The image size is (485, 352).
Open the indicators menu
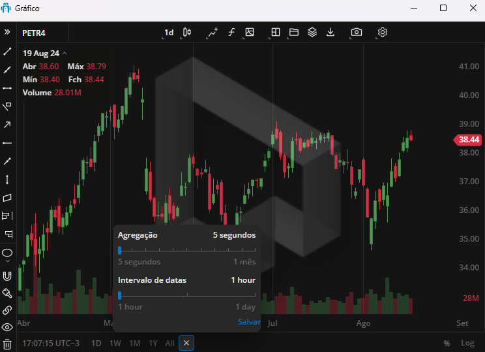point(213,32)
